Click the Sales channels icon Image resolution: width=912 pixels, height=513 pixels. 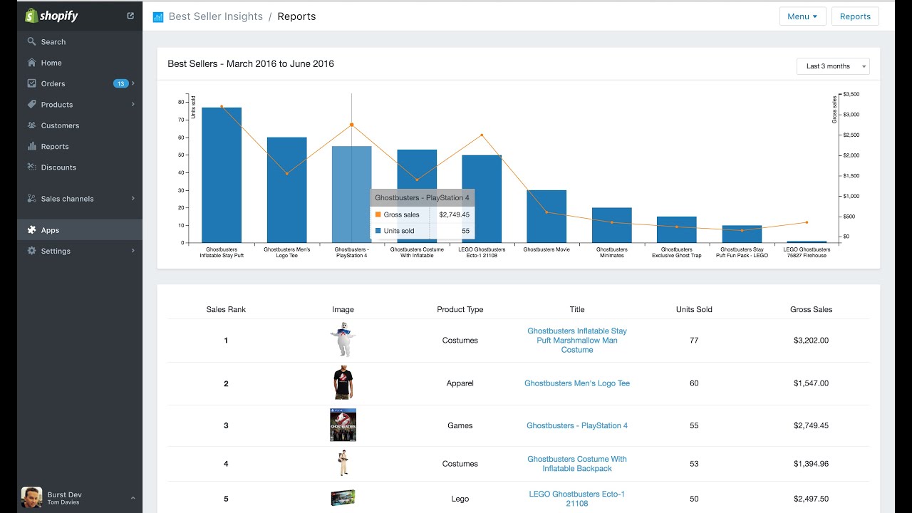31,198
